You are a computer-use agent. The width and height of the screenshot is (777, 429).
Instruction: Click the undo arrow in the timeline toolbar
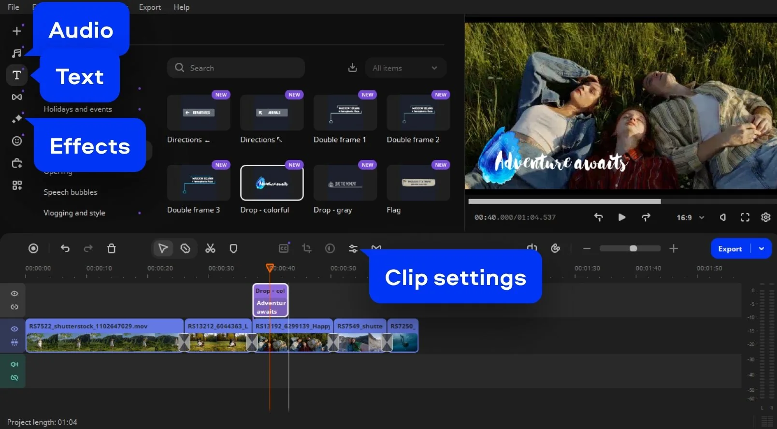(65, 248)
